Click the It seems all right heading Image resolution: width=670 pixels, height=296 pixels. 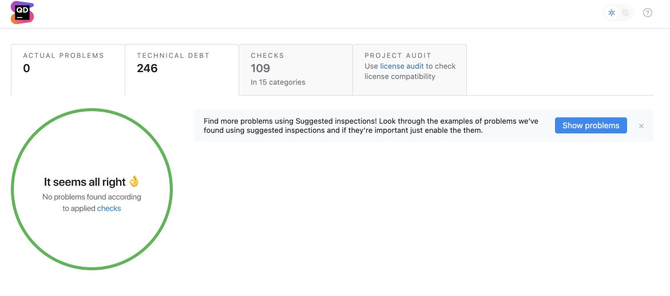pyautogui.click(x=85, y=182)
